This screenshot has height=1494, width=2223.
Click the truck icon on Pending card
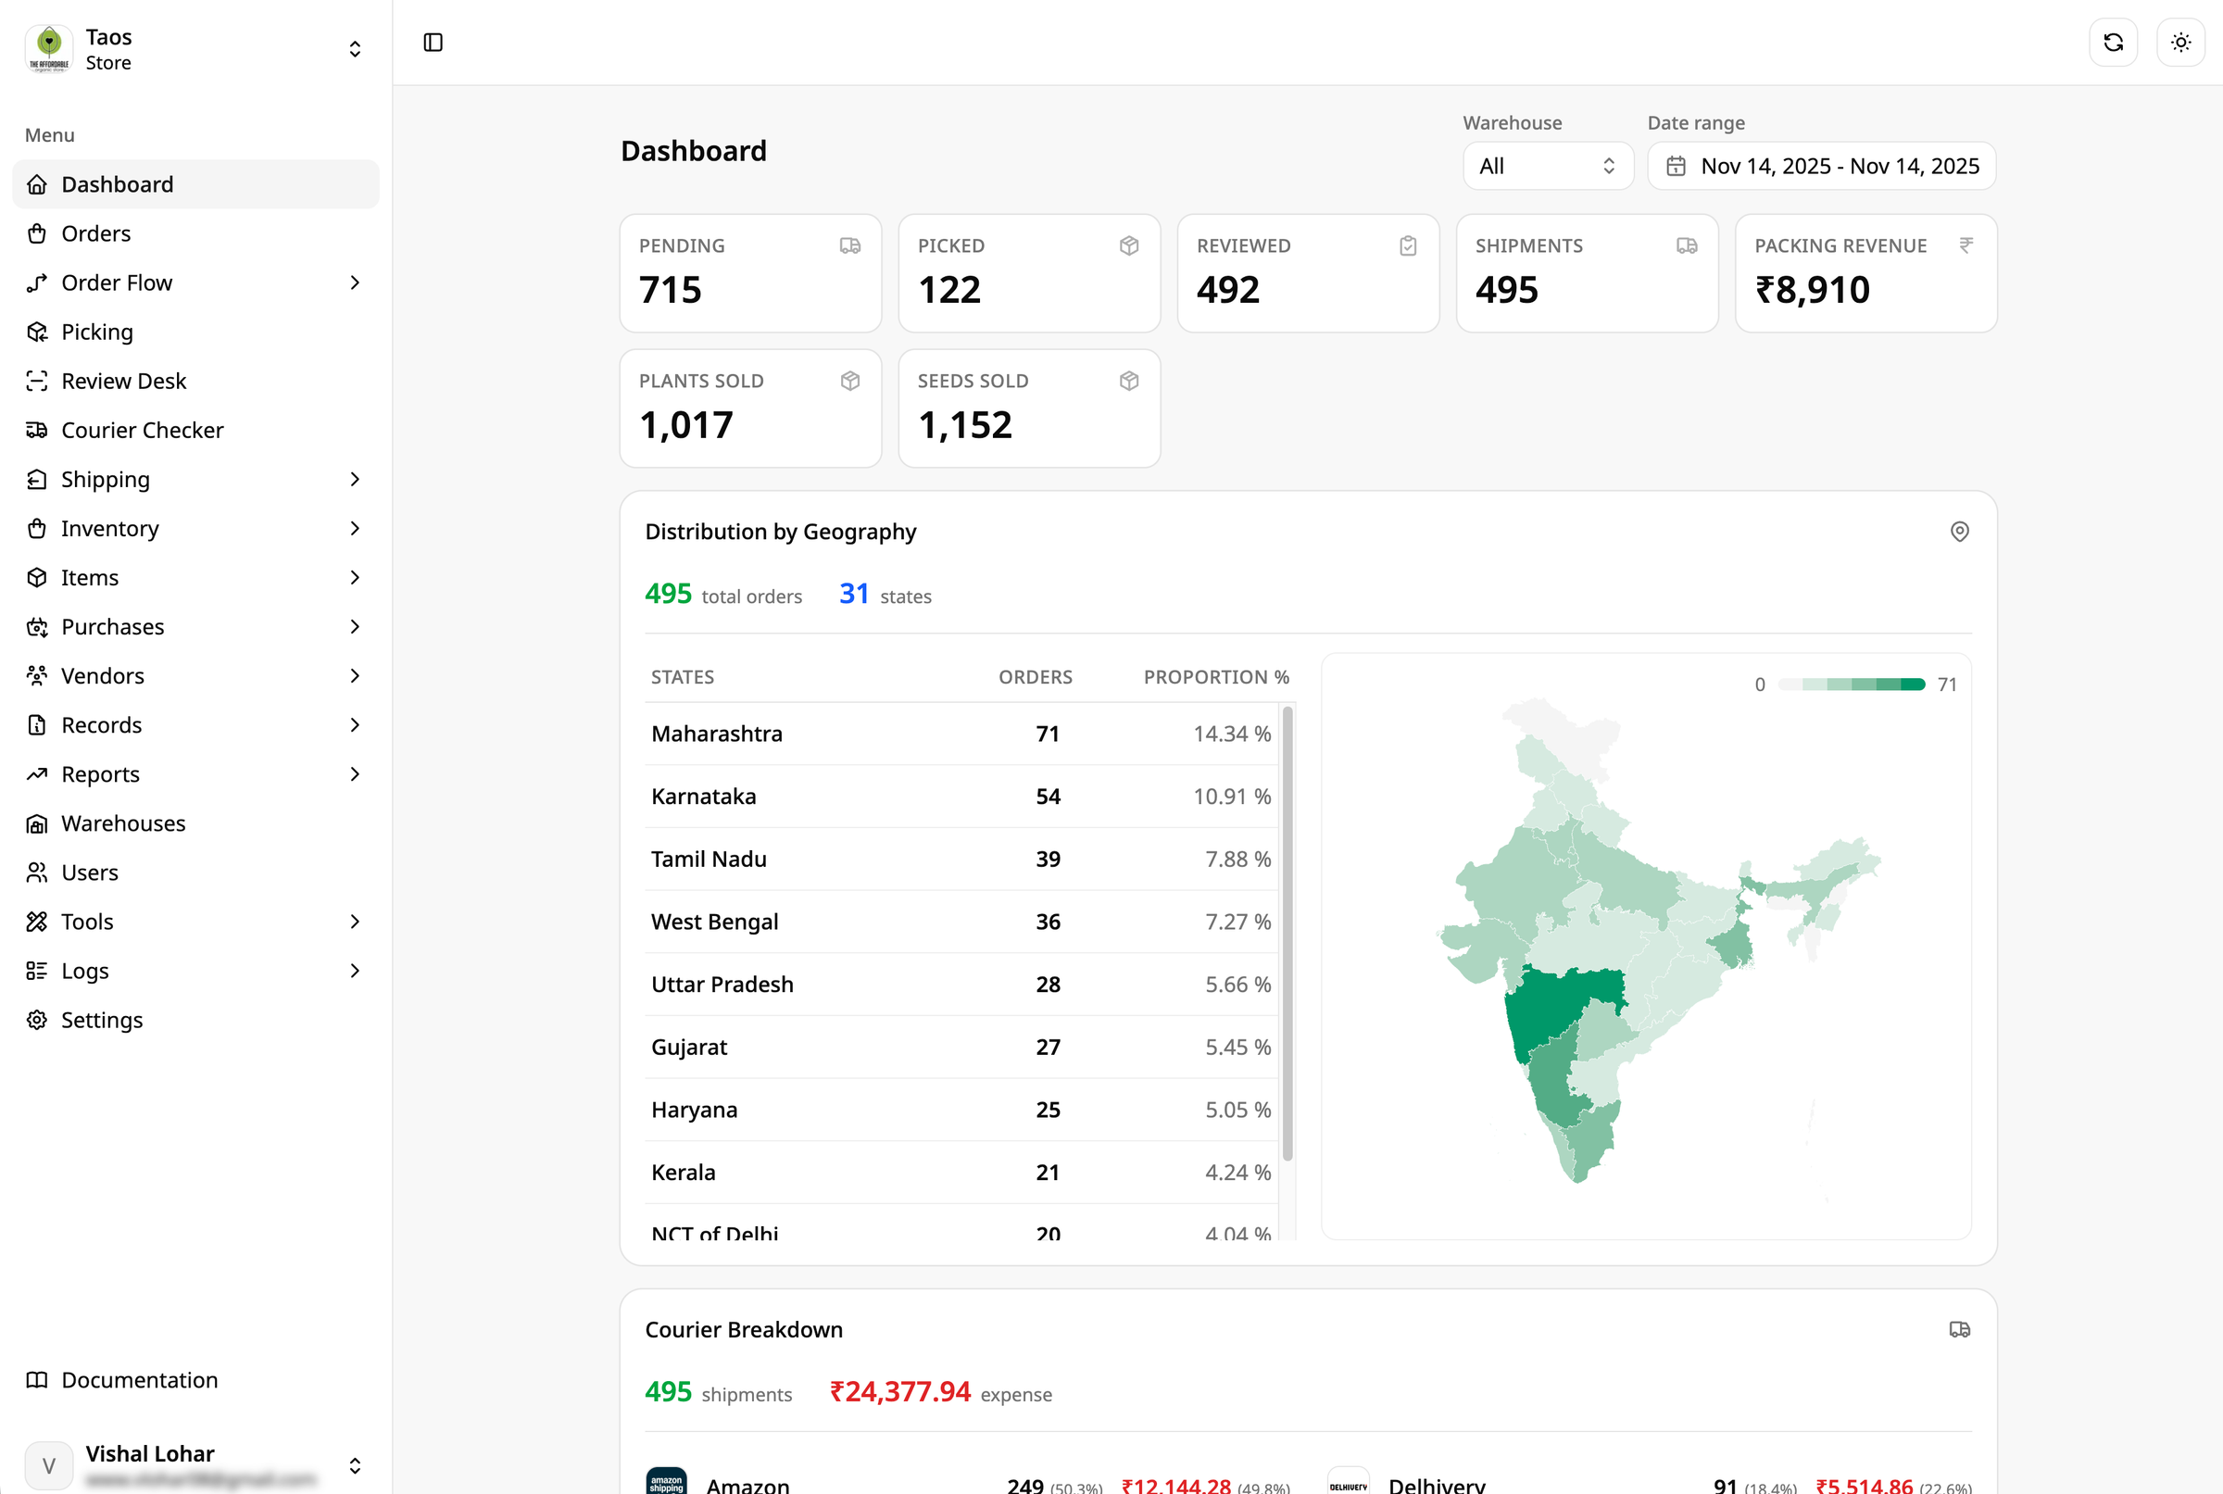coord(850,245)
